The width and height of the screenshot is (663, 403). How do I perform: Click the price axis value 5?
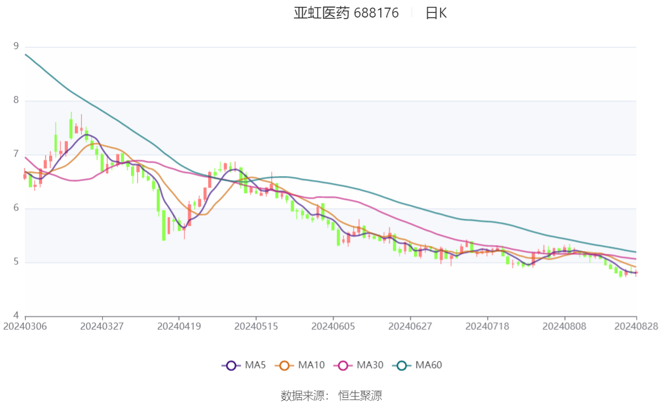[x=16, y=262]
